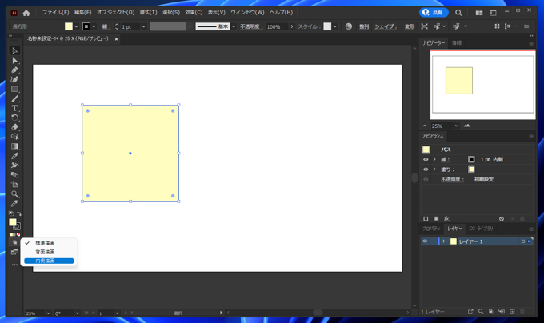Click the 整列 align button
The width and height of the screenshot is (544, 323).
363,26
